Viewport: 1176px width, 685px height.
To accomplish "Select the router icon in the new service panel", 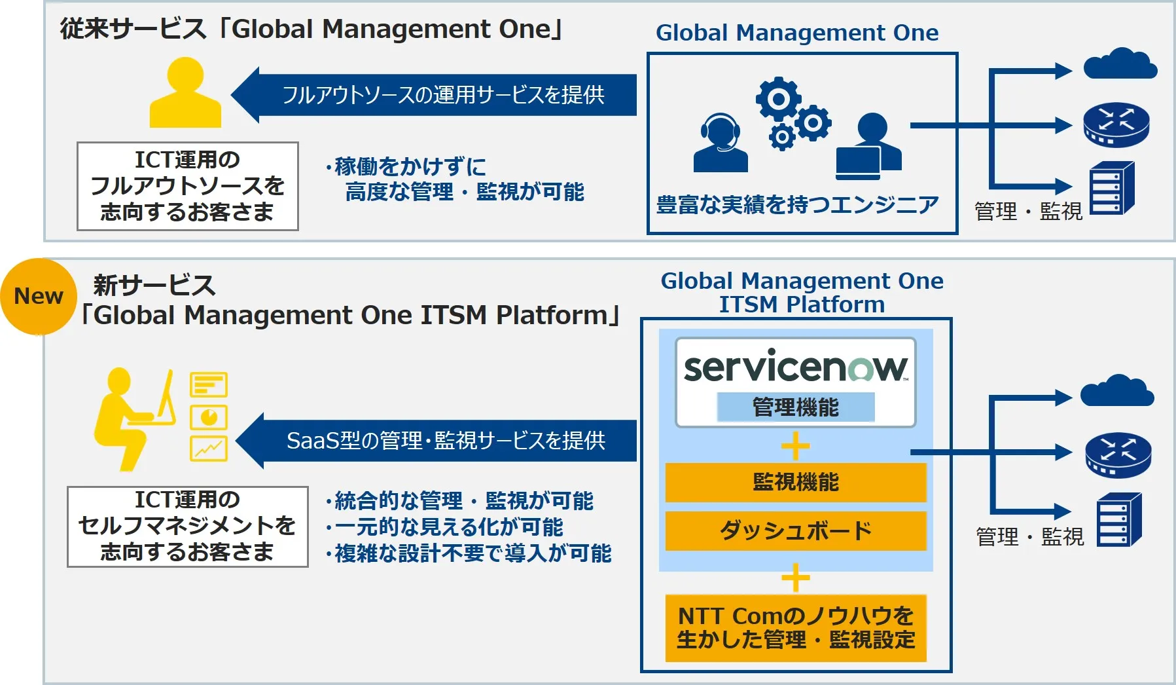I will [1118, 454].
